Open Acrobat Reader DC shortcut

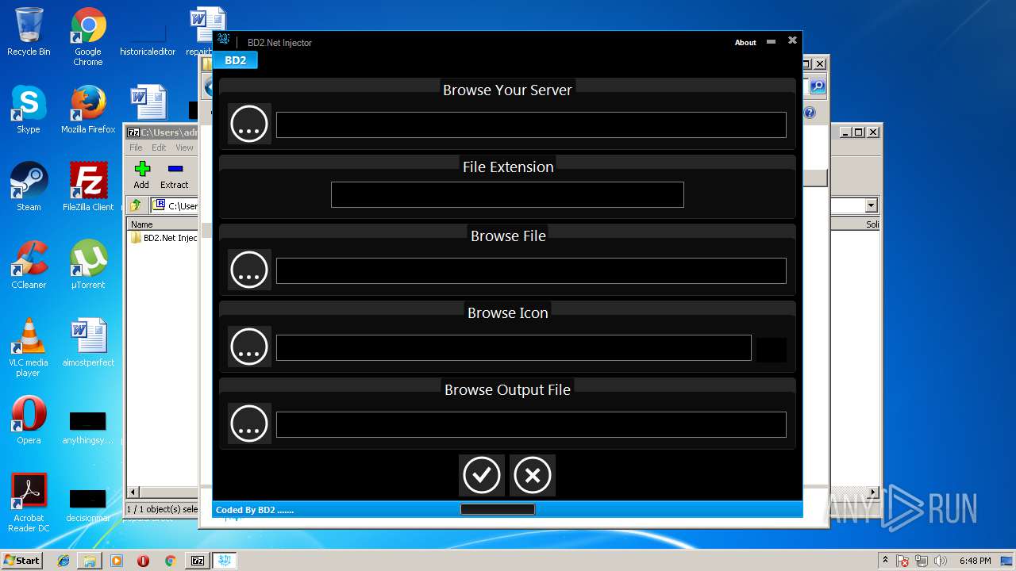(29, 503)
